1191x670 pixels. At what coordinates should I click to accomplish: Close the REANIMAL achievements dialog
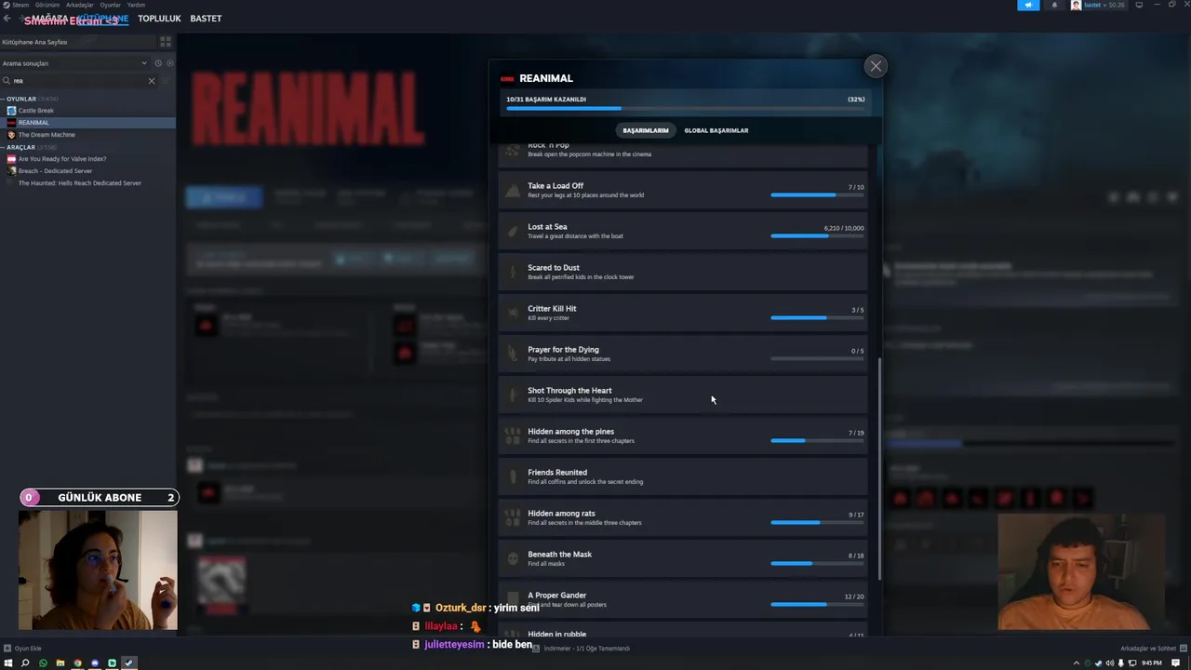pos(876,66)
